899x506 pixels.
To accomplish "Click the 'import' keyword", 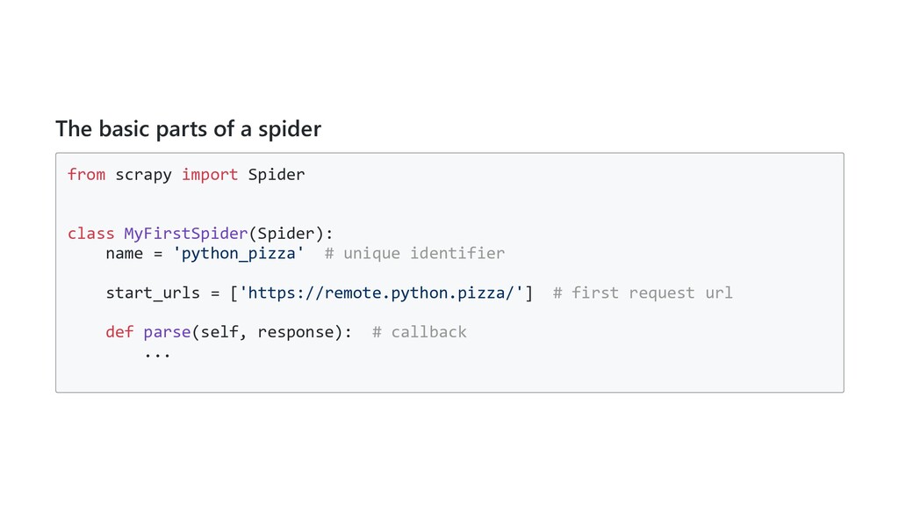I will 210,174.
